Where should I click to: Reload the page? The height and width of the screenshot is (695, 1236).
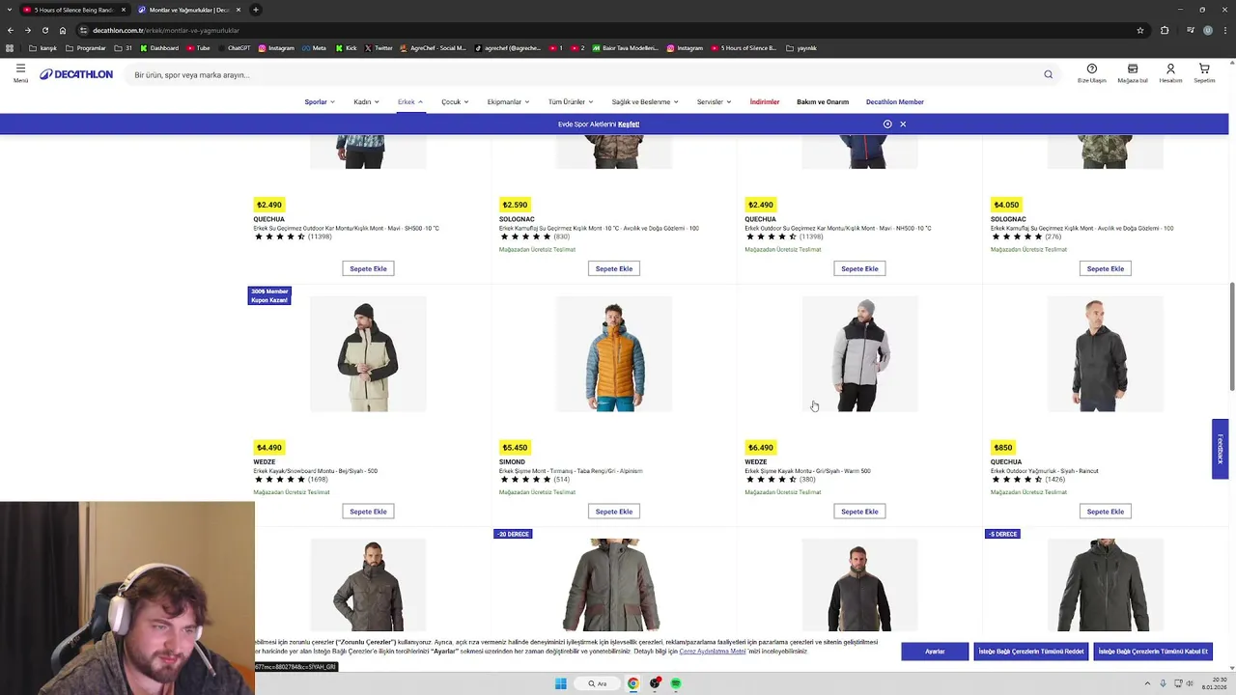[44, 30]
